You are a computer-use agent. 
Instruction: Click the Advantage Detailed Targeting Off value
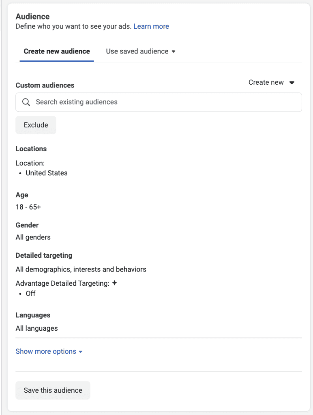(x=30, y=293)
